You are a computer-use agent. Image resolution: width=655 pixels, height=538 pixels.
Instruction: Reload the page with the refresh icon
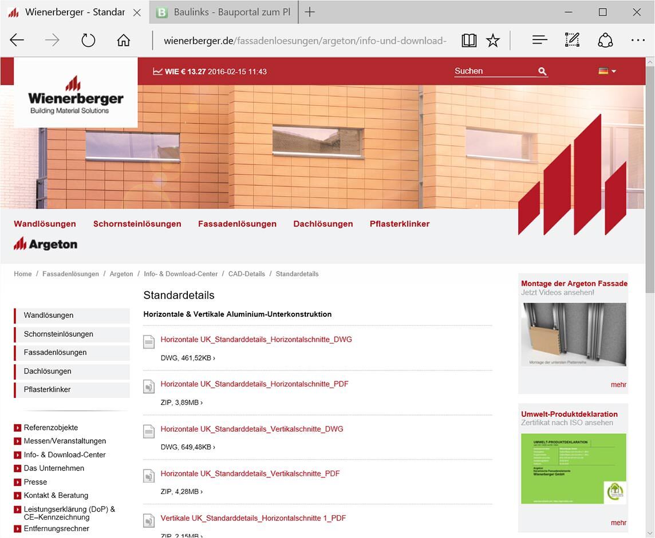[88, 41]
